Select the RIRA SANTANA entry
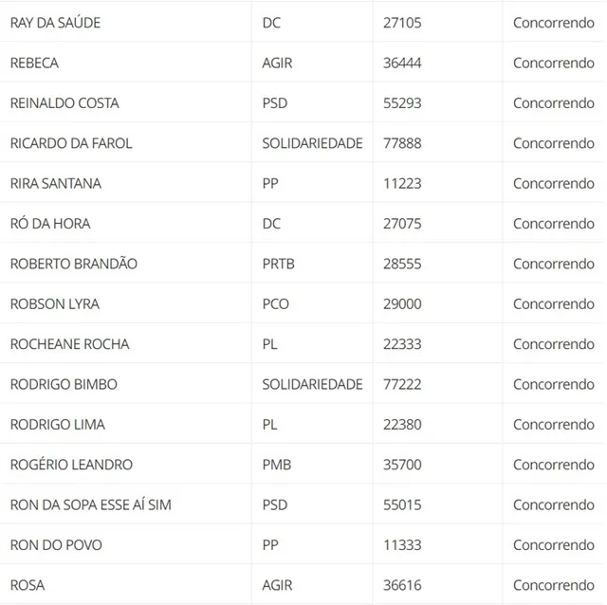The image size is (607, 605). pos(55,184)
